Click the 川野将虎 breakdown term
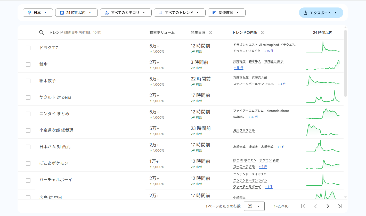Image resolution: width=366 pixels, height=216 pixels. (x=239, y=61)
